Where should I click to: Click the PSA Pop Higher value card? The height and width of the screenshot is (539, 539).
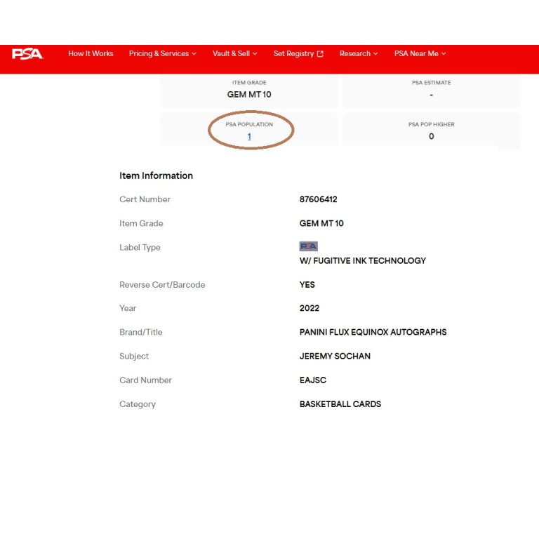pyautogui.click(x=431, y=131)
